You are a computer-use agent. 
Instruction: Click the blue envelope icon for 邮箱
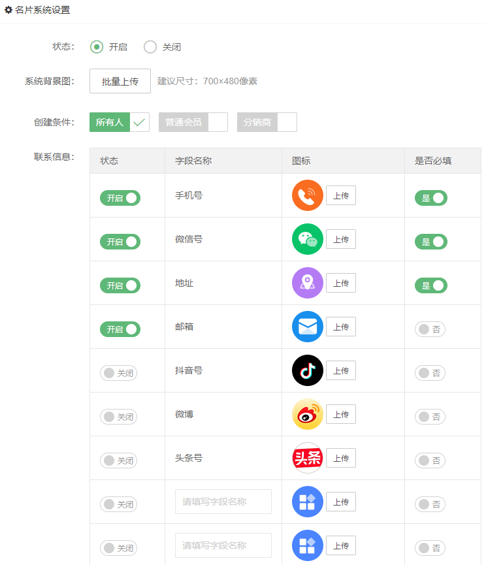pos(307,327)
